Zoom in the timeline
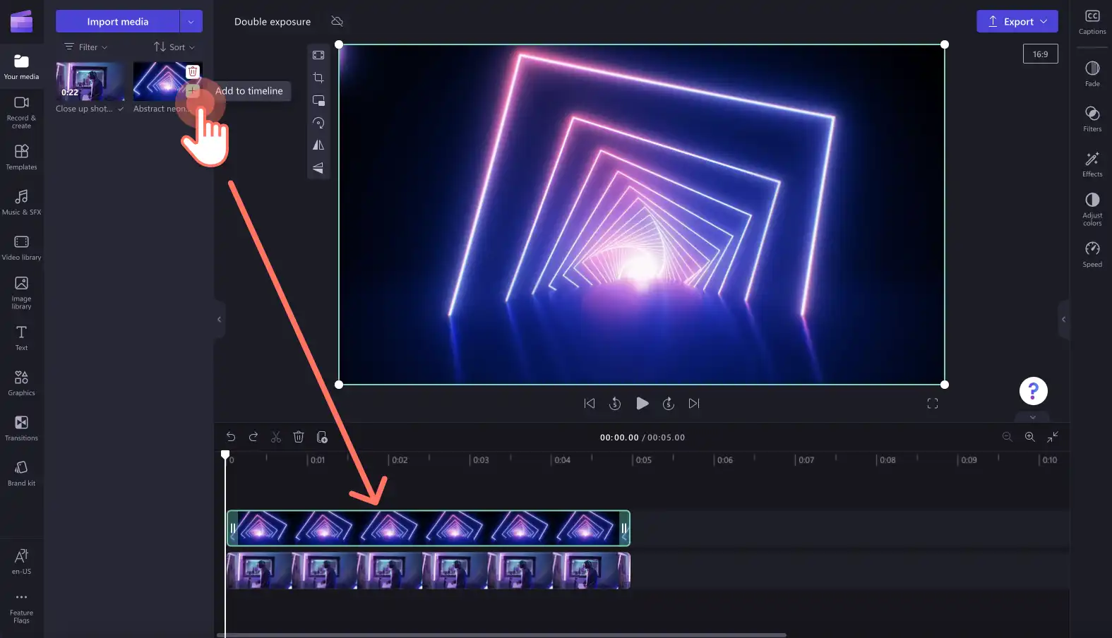 click(1030, 438)
